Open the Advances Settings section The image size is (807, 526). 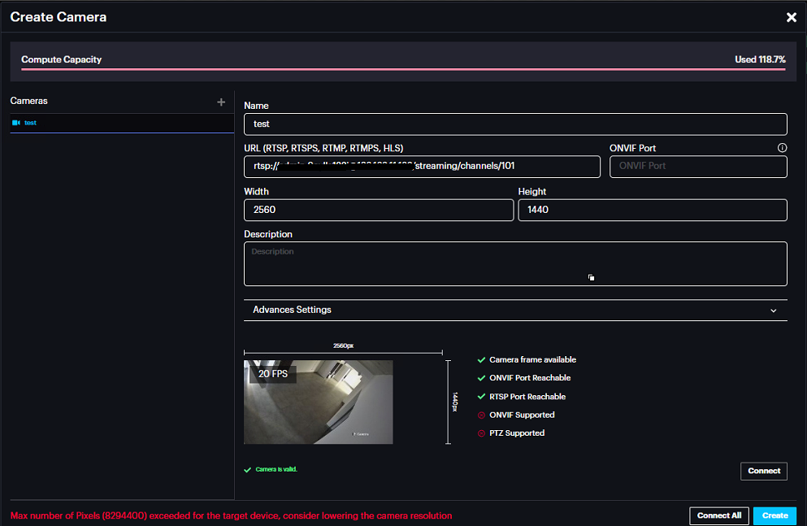click(x=293, y=310)
